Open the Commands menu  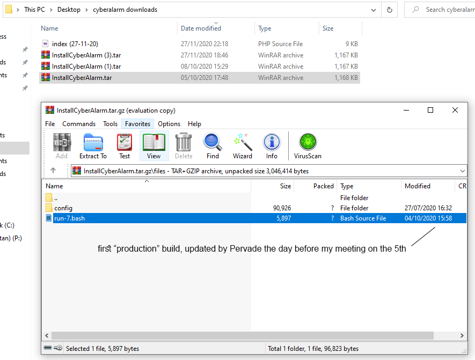(79, 124)
